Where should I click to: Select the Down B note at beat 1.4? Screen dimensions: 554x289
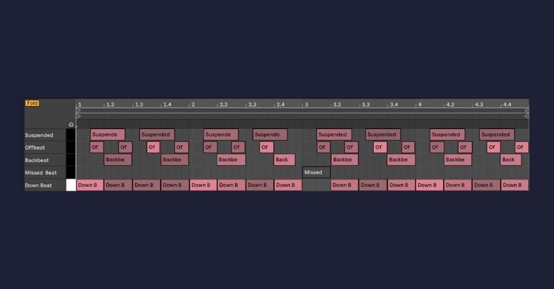pos(175,185)
